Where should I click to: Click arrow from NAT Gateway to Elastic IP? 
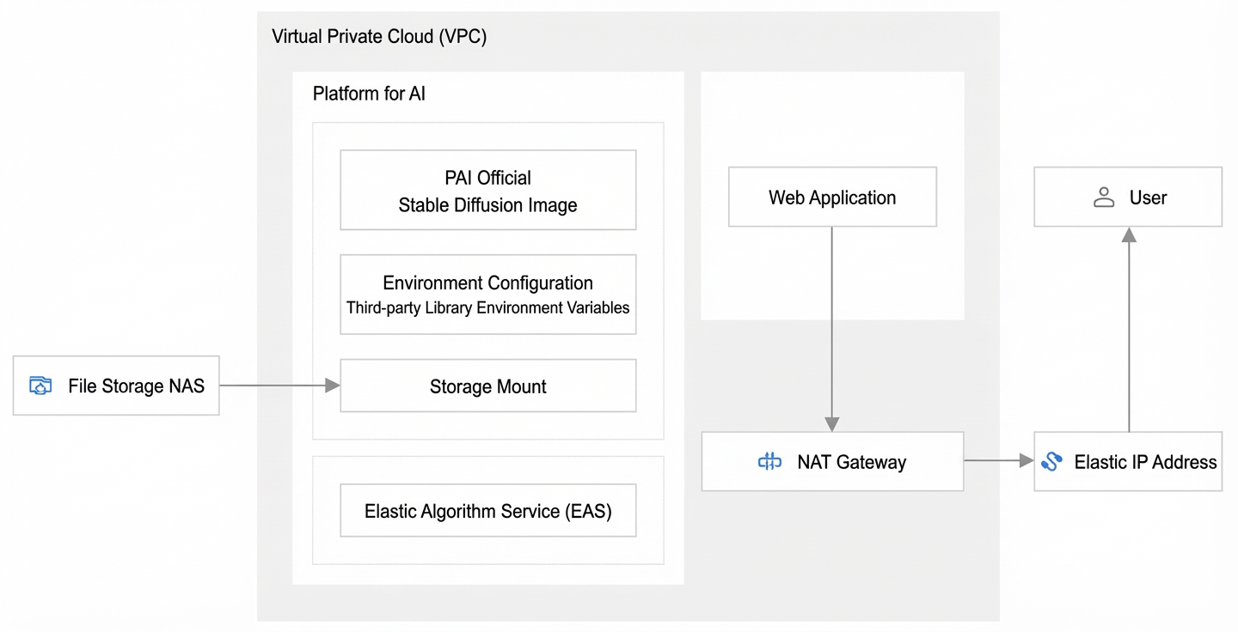[x=998, y=461]
